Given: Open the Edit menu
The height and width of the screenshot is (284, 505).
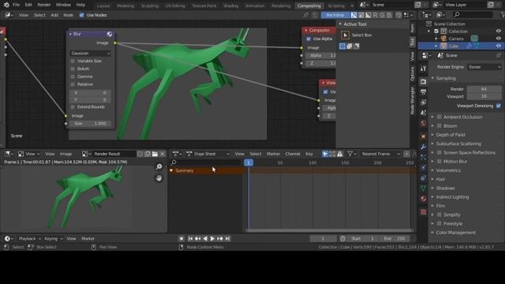Looking at the screenshot, I should [x=28, y=5].
